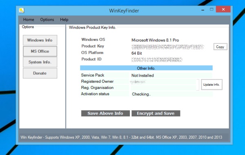Select the Microsoft Windows 8.1 Pro text
This screenshot has height=155, width=245.
click(x=155, y=40)
